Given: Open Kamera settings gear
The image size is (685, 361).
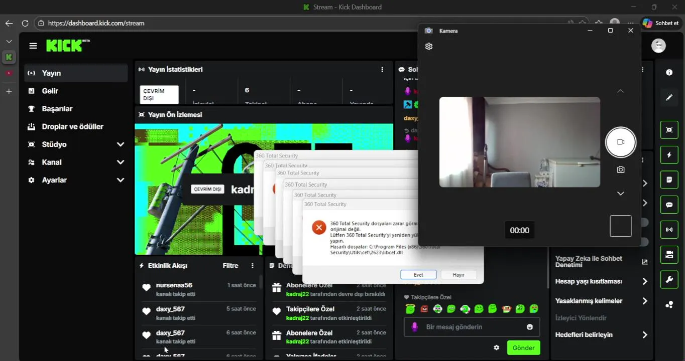Looking at the screenshot, I should coord(429,46).
